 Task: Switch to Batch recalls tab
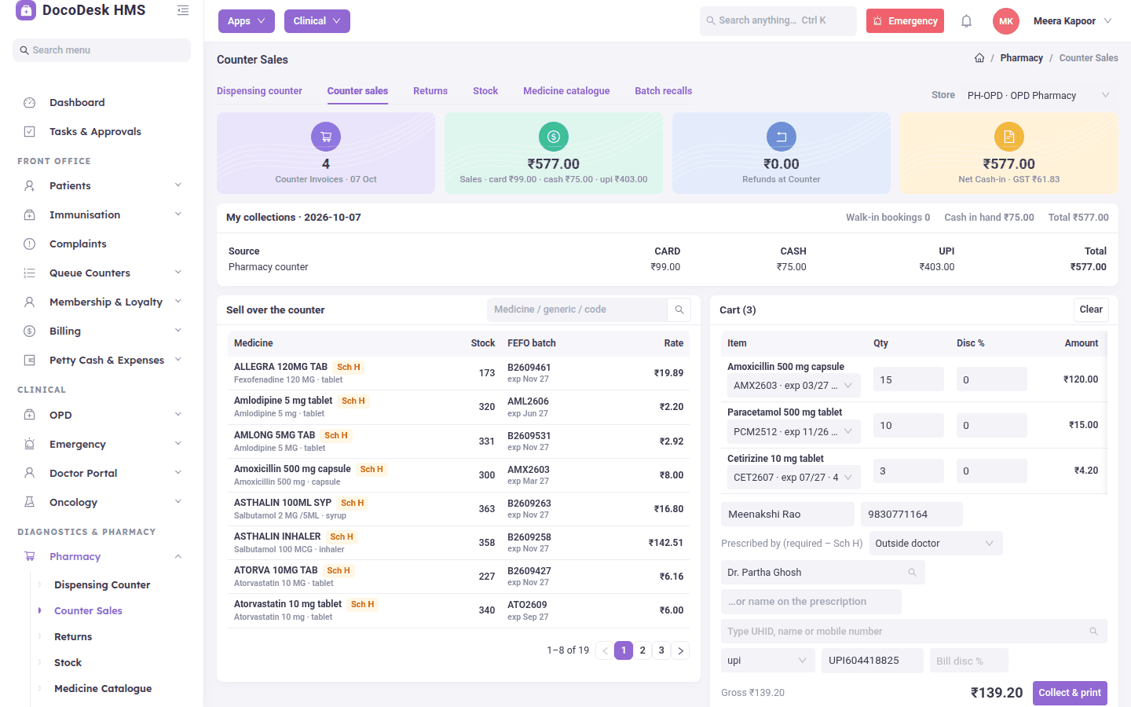click(x=664, y=91)
